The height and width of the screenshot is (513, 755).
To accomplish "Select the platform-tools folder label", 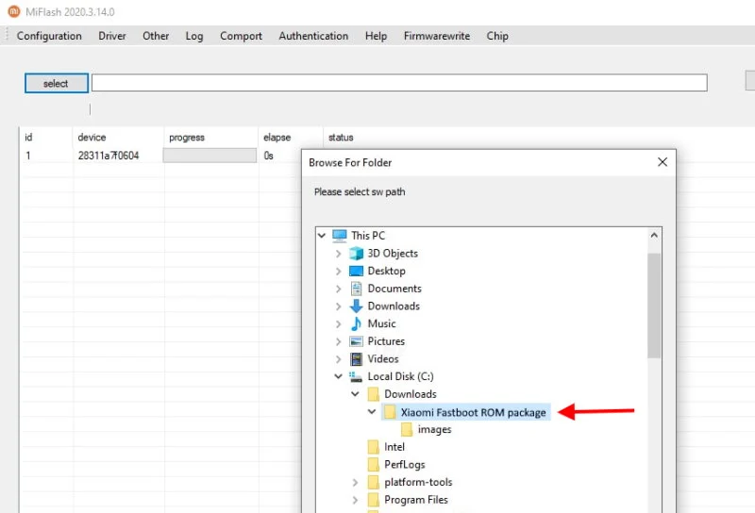I will click(418, 482).
